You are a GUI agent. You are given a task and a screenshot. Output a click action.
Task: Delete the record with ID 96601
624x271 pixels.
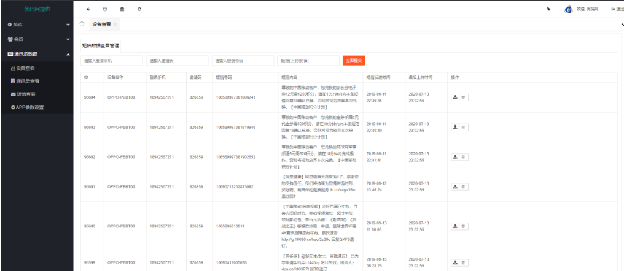pos(464,187)
